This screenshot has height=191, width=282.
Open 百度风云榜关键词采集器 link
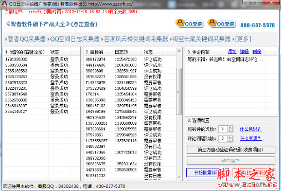(x=136, y=39)
